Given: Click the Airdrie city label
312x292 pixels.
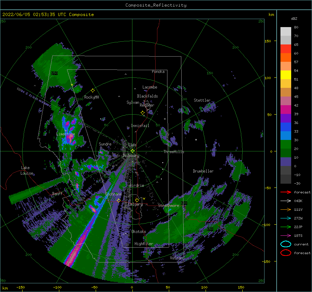Looking at the screenshot, I should tap(137, 185).
